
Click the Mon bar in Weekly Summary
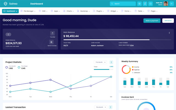(x=132, y=81)
